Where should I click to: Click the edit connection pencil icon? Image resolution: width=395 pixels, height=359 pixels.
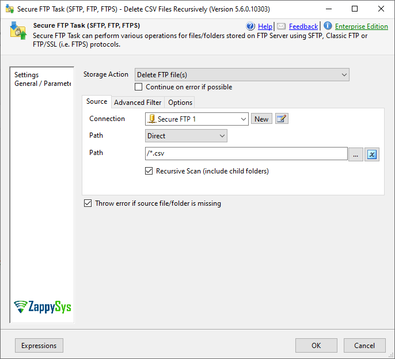pos(281,119)
